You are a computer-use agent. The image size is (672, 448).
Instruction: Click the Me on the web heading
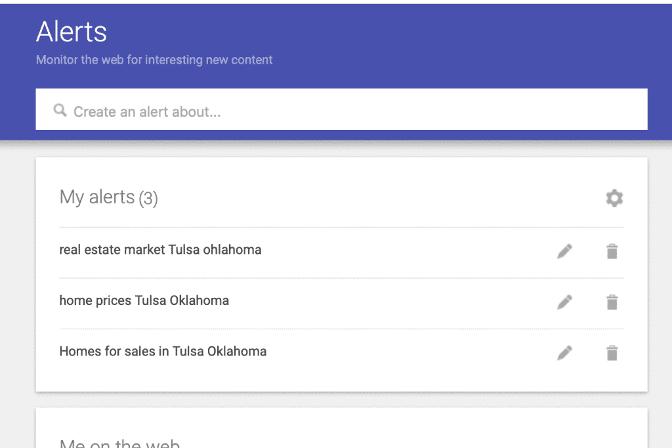[119, 443]
